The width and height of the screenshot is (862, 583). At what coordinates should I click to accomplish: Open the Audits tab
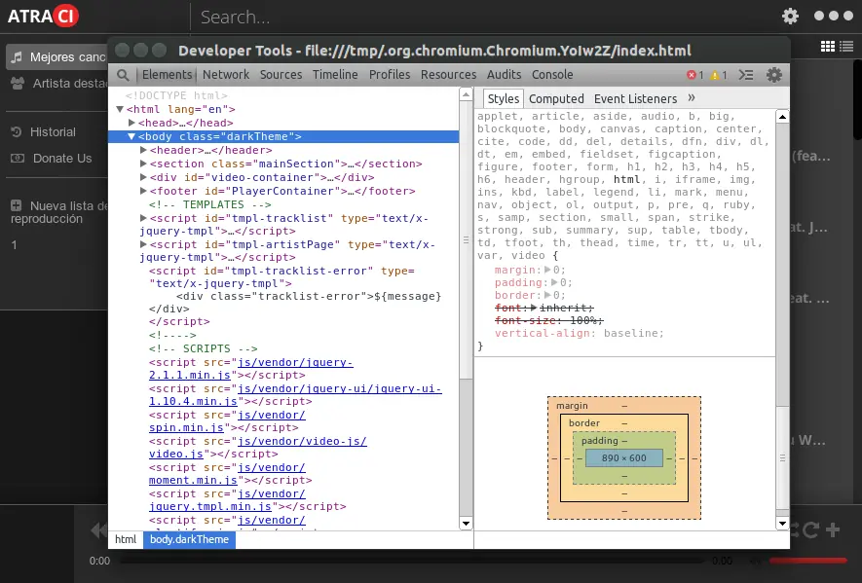tap(505, 75)
